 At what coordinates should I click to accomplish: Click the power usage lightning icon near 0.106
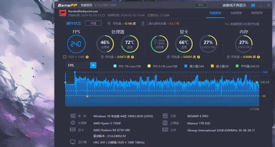(x=109, y=23)
